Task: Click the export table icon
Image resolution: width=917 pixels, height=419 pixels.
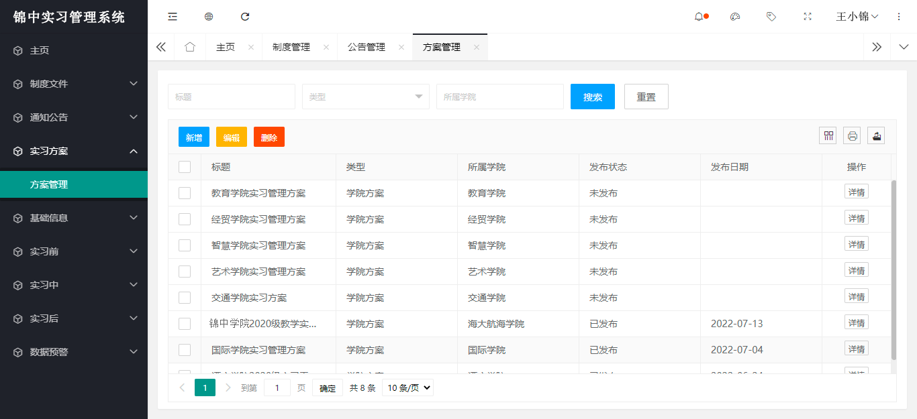Action: point(876,136)
